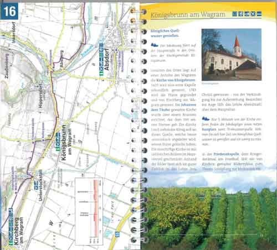
Task: Click the Zaußenberg label on the map
Action: point(7,66)
